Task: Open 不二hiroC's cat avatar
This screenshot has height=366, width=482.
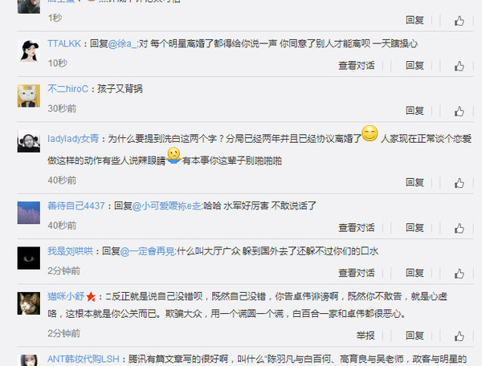Action: coord(29,96)
